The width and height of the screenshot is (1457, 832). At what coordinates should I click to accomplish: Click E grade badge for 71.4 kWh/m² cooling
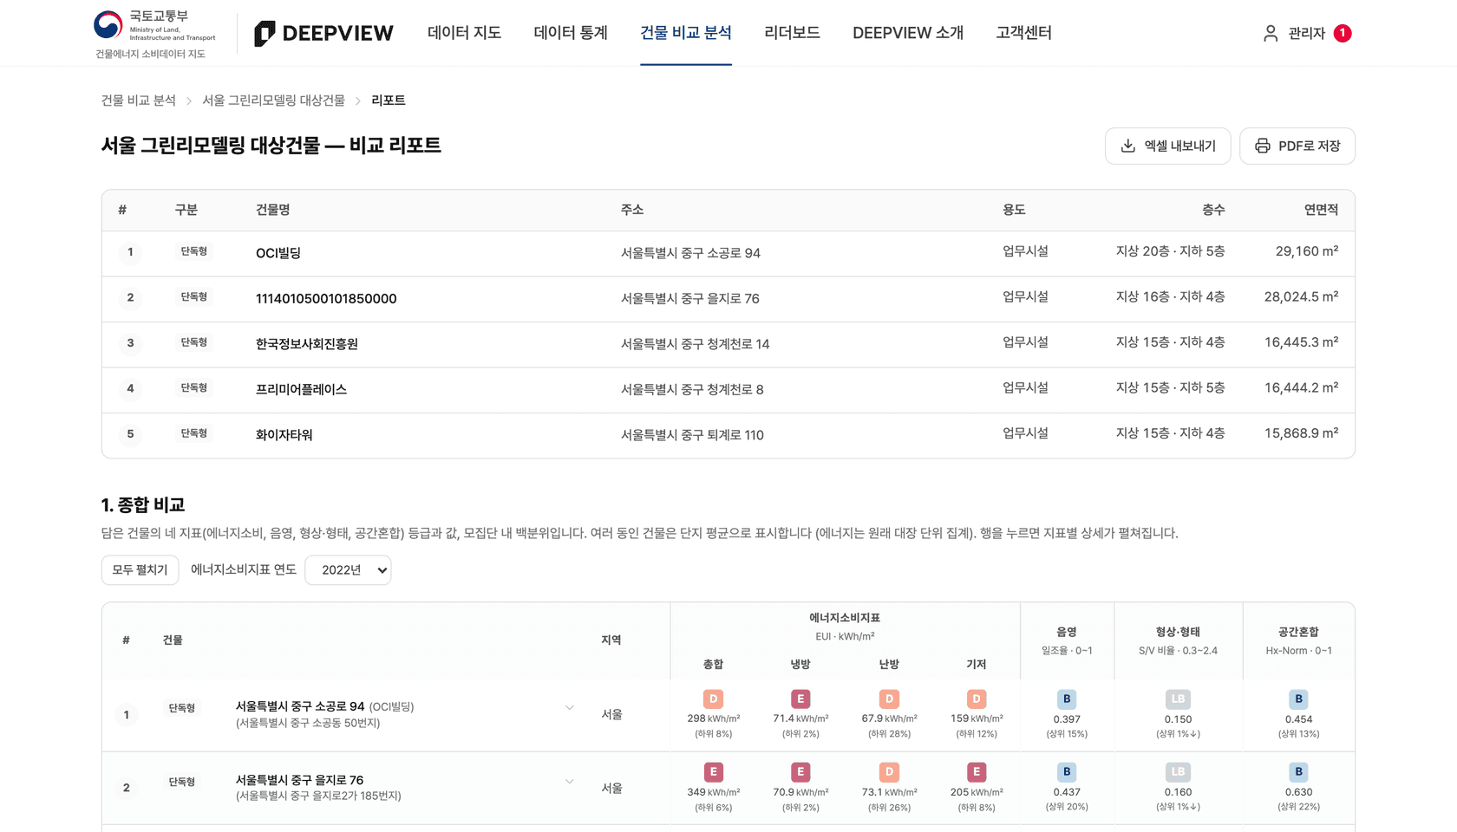800,699
